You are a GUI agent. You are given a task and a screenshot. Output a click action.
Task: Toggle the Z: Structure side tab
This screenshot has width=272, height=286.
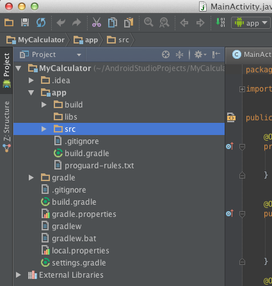pyautogui.click(x=6, y=126)
